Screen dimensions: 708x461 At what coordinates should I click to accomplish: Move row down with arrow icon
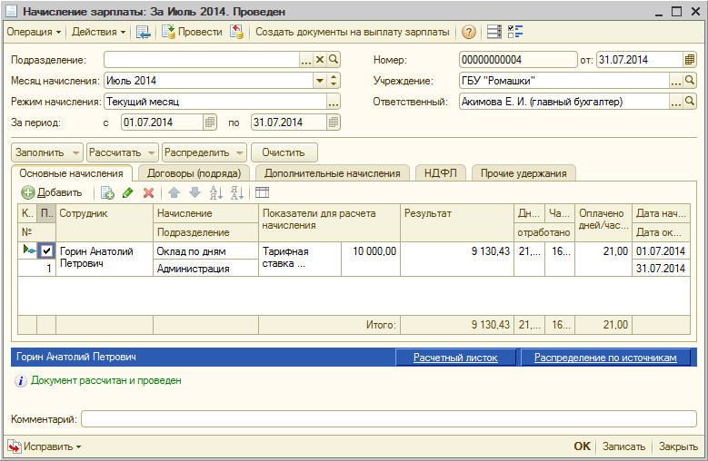click(x=194, y=193)
